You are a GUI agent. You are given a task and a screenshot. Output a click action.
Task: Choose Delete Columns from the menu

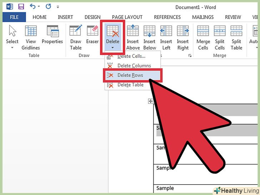pos(134,66)
